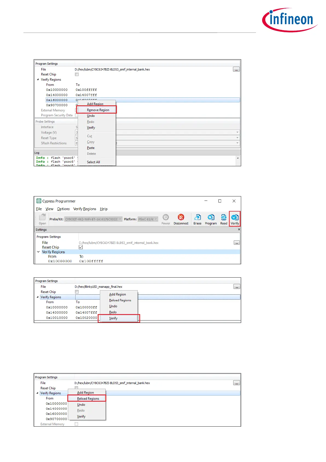Toggle Reset Chip checkbox in the BlinkyLED panel
The width and height of the screenshot is (326, 462).
pos(77,292)
